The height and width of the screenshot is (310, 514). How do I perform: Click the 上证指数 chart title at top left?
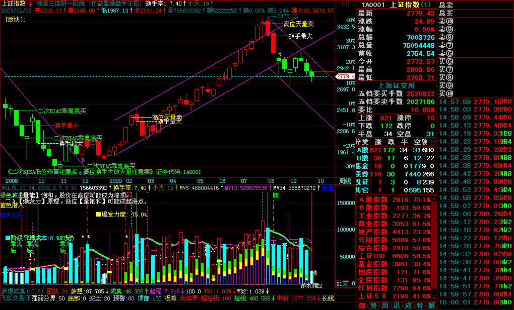pos(14,4)
